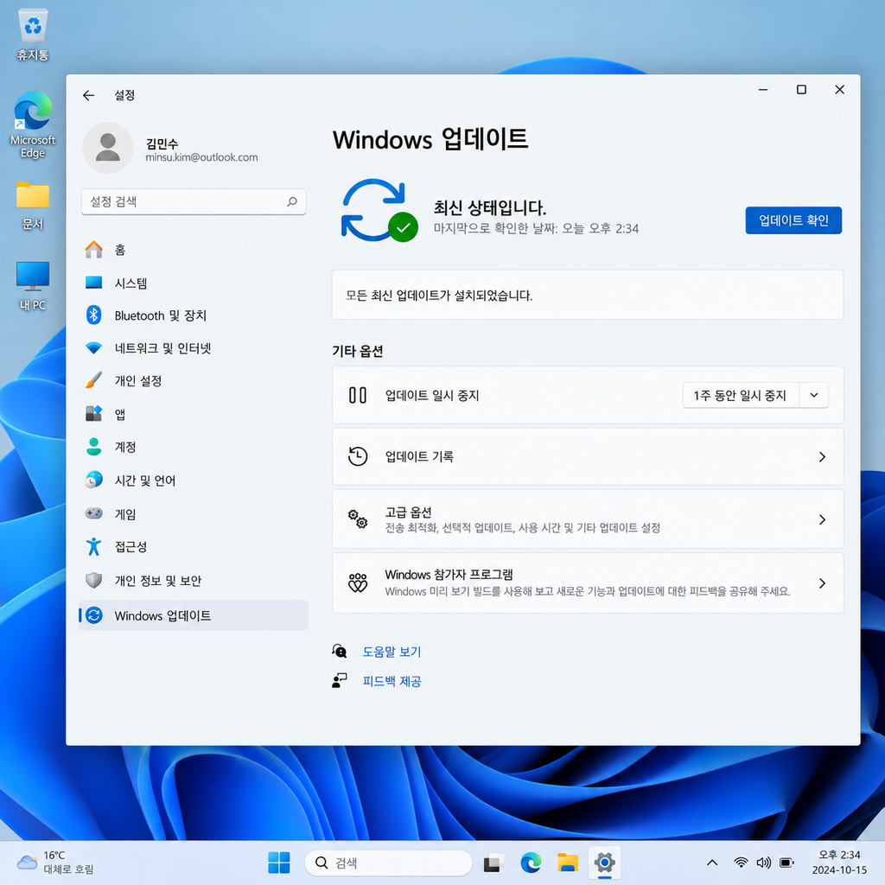Select 네트워크 및 인터넷 menu item
This screenshot has height=885, width=885.
(x=194, y=347)
